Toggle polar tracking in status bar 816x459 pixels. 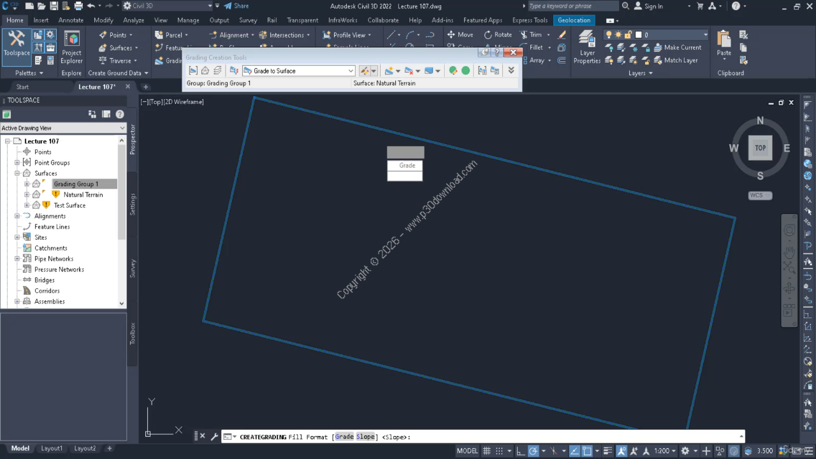tap(534, 451)
